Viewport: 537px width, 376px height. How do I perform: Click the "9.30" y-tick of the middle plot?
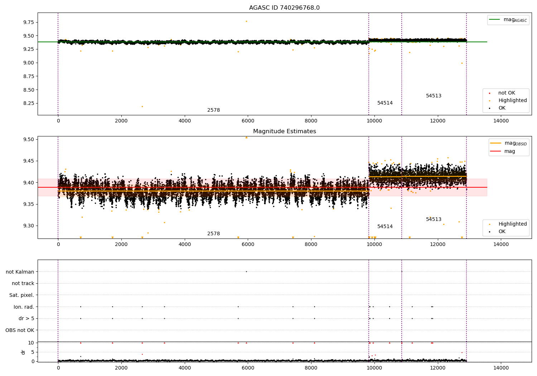[28, 226]
